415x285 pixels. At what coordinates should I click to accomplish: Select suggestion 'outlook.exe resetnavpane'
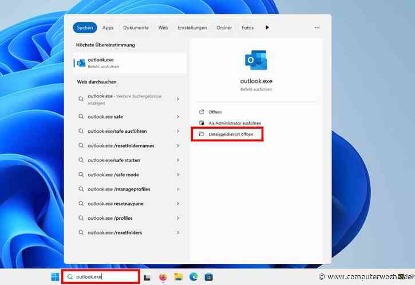coord(130,204)
